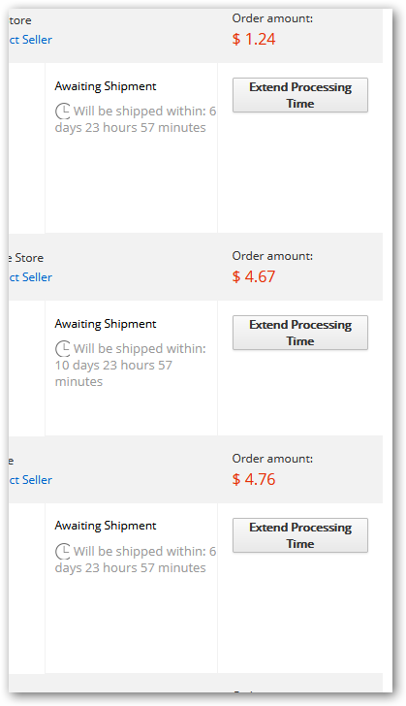406x706 pixels.
Task: Click Awaiting Shipment status of the $4.67 order
Action: [106, 324]
